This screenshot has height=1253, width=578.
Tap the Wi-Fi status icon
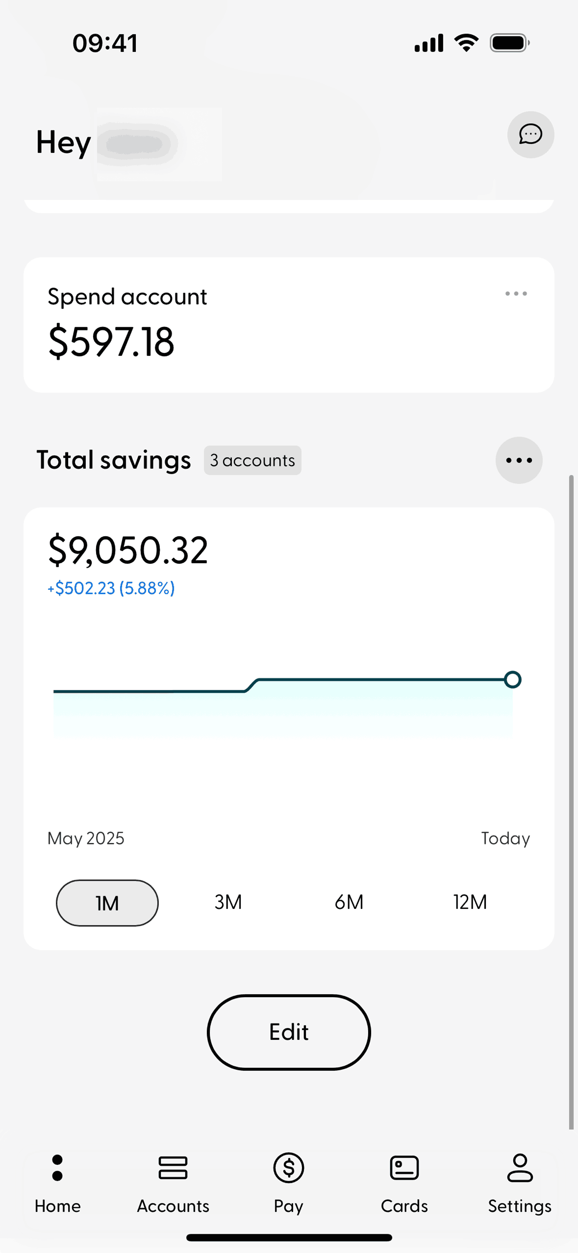(x=467, y=43)
